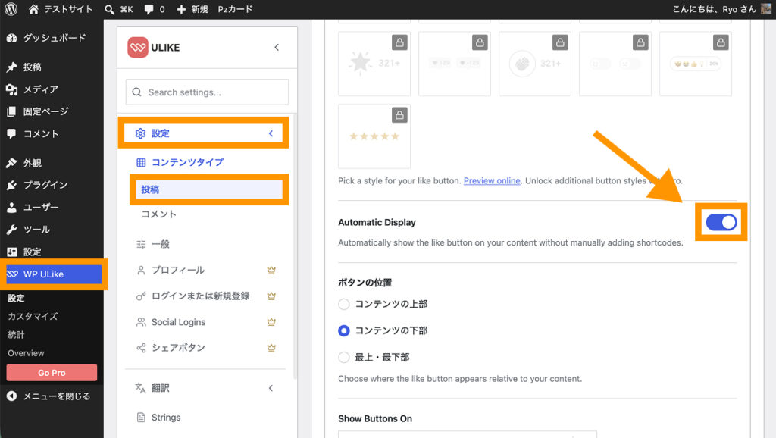
Task: Click the crown icon beside Social Logins
Action: point(271,322)
